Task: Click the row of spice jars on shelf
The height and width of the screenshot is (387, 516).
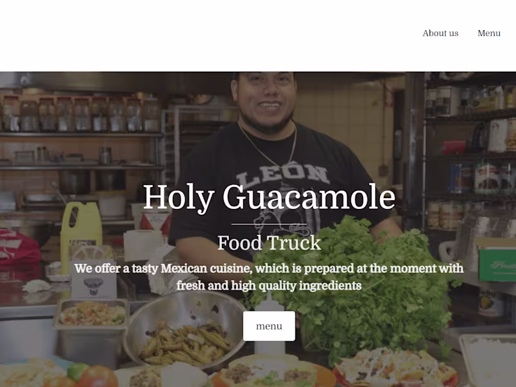Action: [x=81, y=114]
